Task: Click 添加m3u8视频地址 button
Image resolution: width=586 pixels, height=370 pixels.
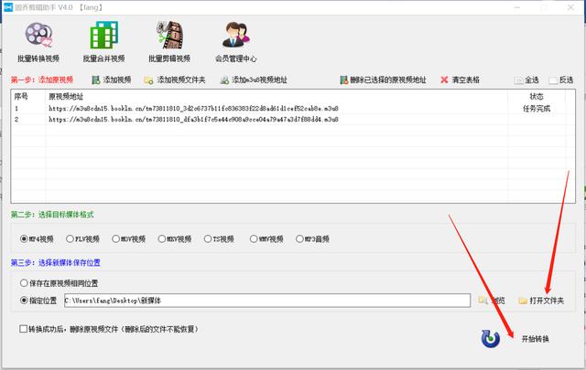Action: coord(254,79)
